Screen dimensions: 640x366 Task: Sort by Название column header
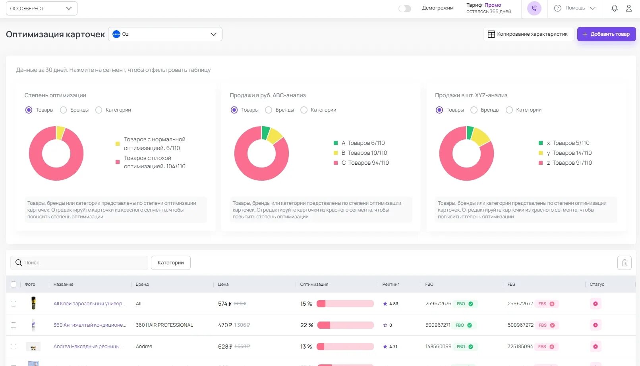click(64, 284)
